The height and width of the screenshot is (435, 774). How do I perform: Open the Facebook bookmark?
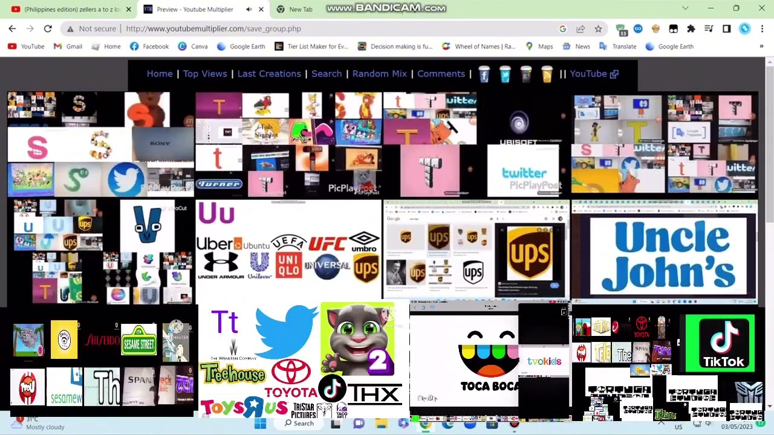(x=149, y=47)
